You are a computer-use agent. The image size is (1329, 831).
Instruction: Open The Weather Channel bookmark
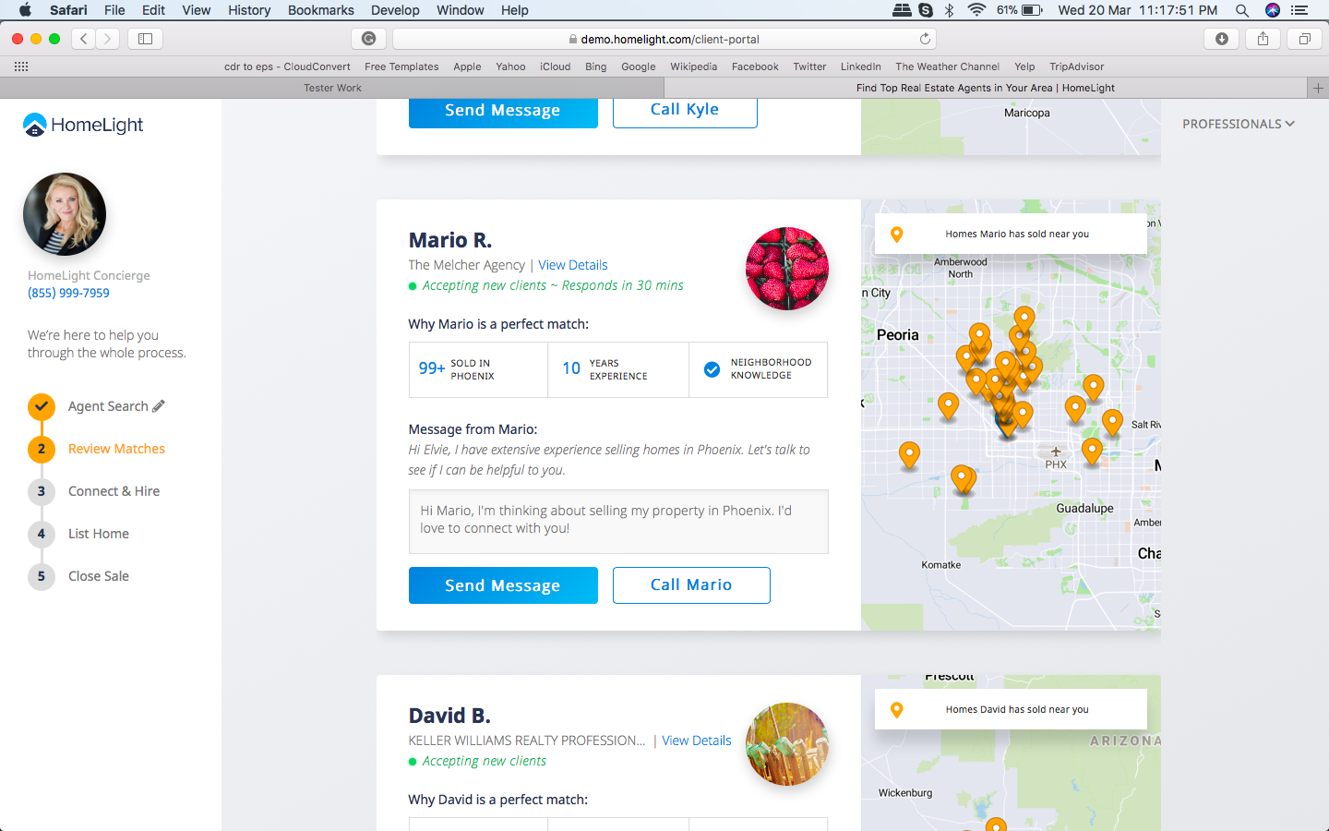click(x=947, y=66)
